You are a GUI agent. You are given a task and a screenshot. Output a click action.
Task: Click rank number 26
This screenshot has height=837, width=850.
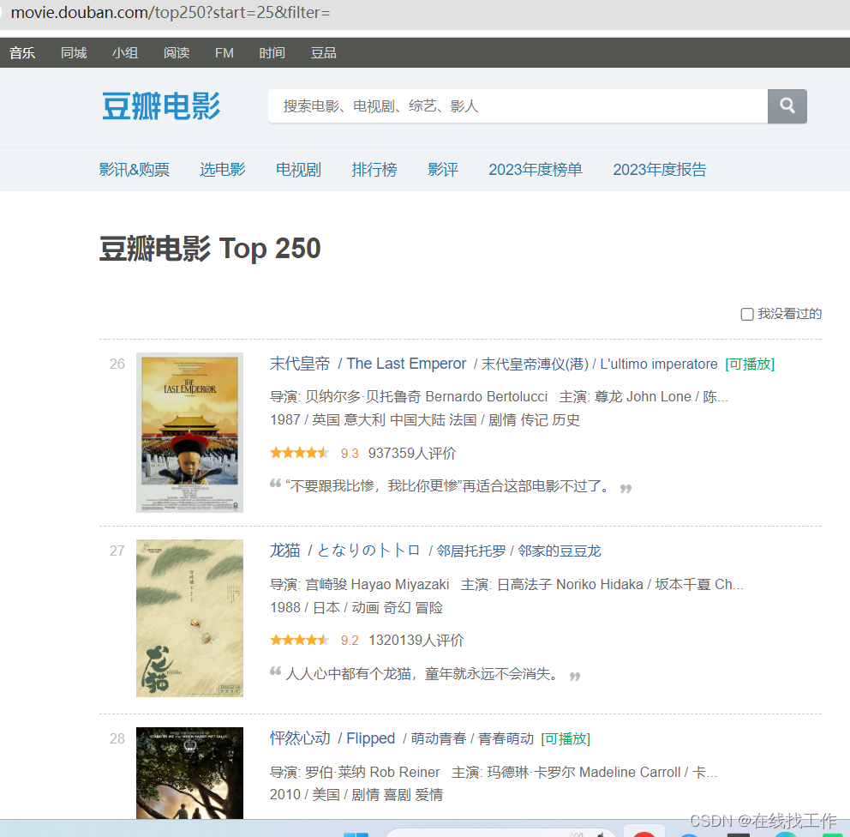(x=117, y=364)
